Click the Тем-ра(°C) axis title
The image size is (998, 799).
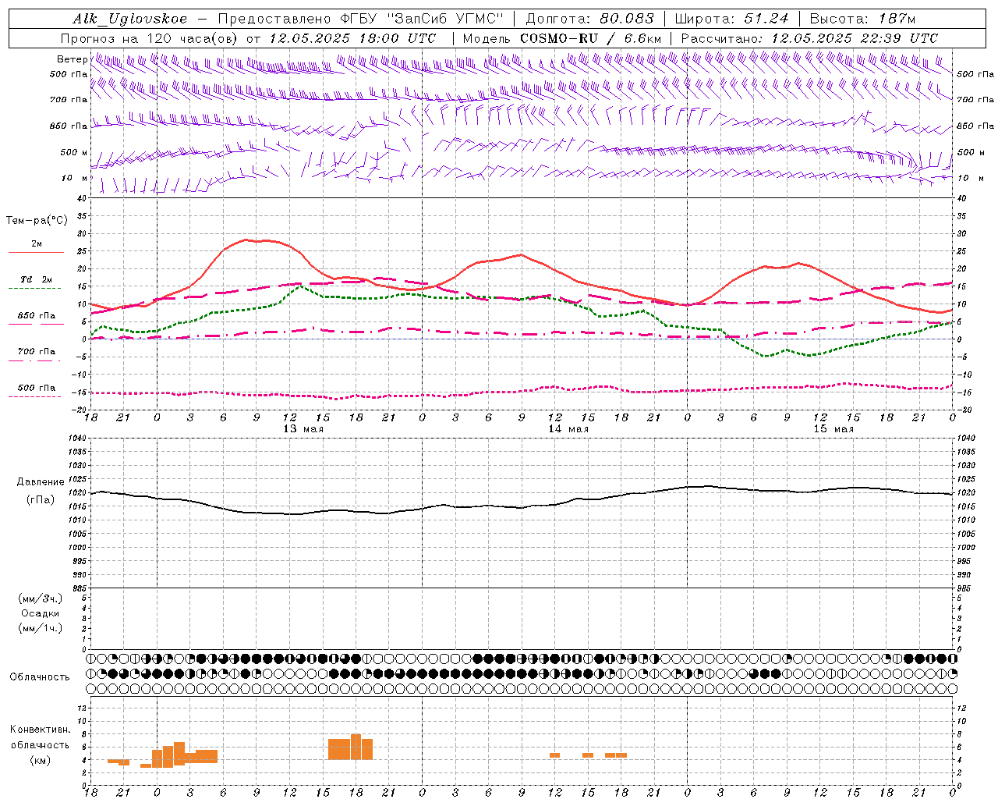click(37, 221)
